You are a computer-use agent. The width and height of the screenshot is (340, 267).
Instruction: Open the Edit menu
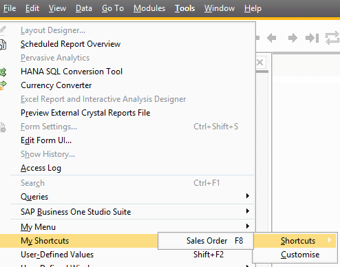tap(32, 8)
